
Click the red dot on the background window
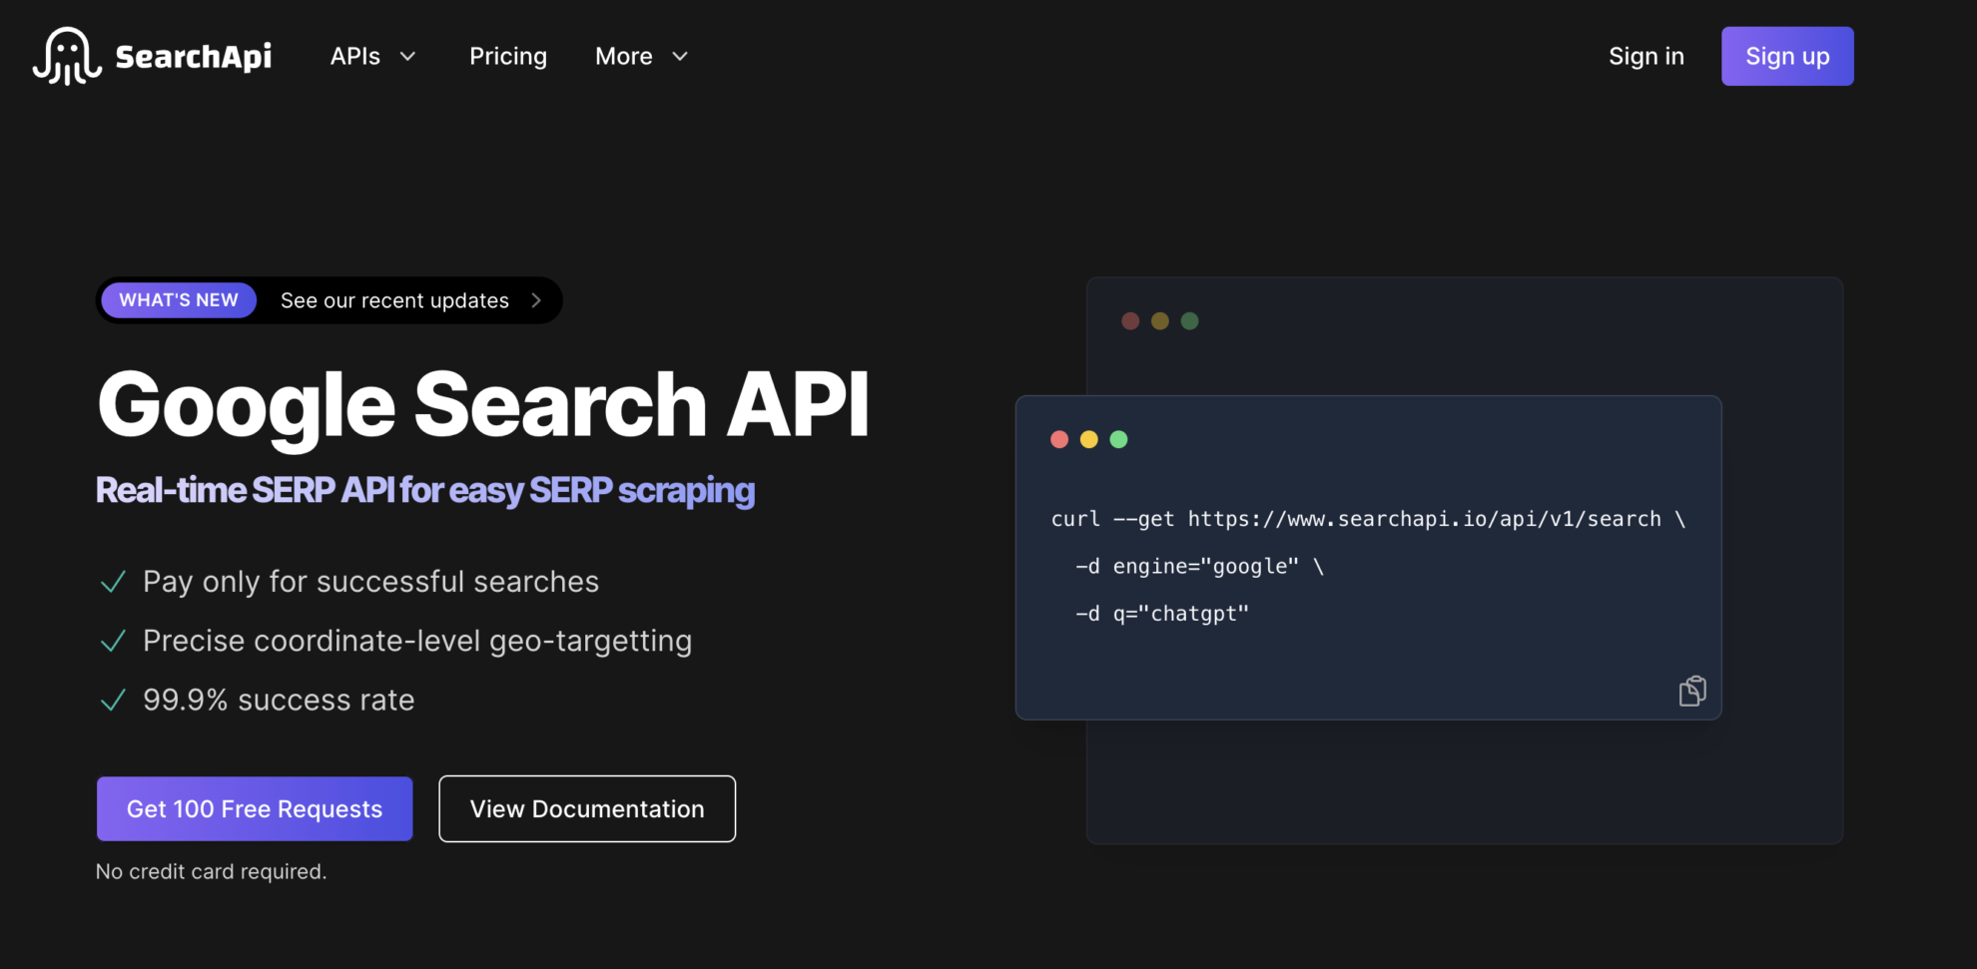tap(1129, 320)
